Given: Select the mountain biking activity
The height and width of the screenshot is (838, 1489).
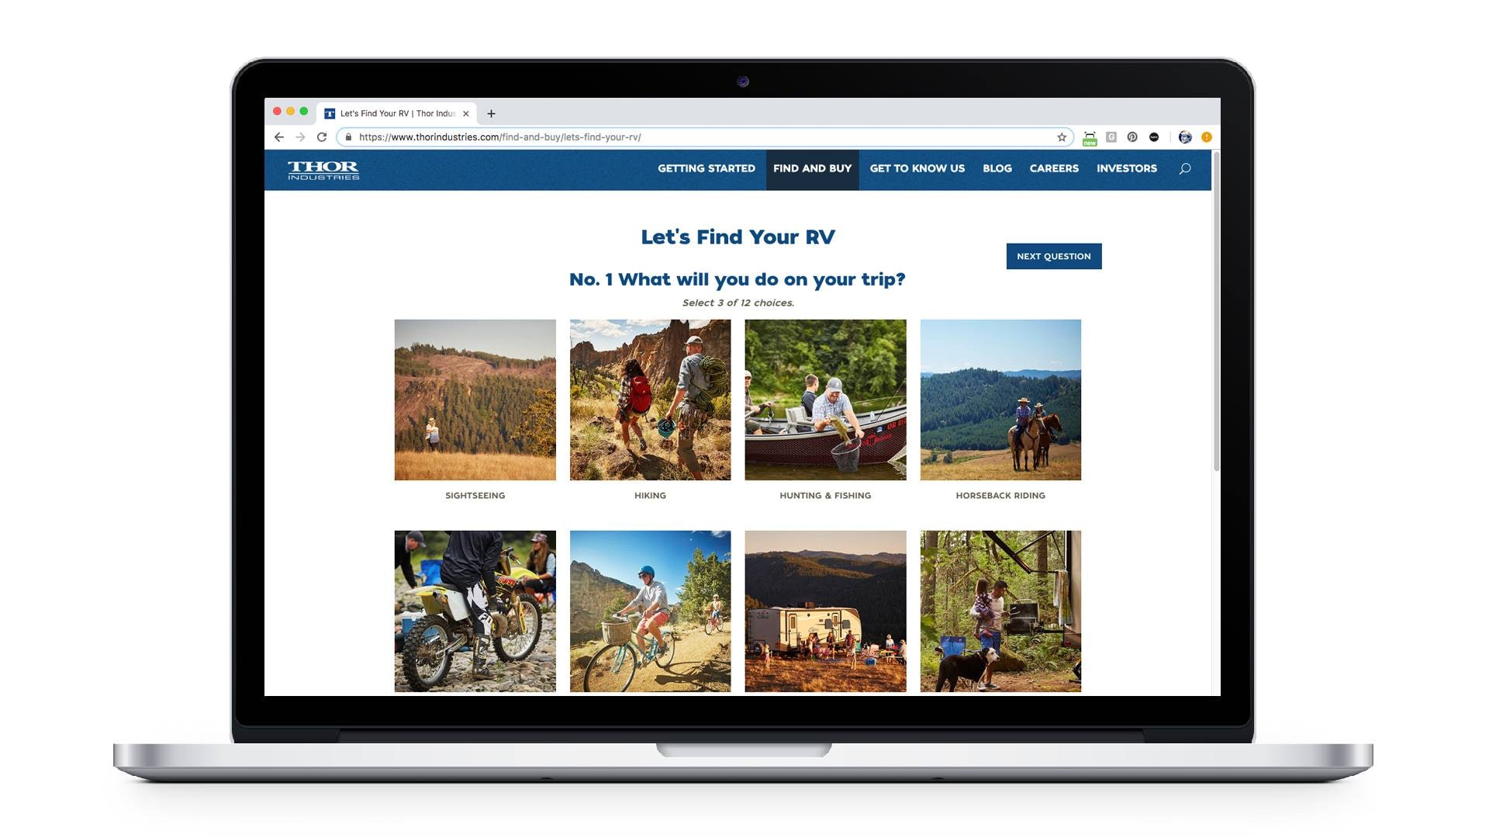Looking at the screenshot, I should pos(649,610).
